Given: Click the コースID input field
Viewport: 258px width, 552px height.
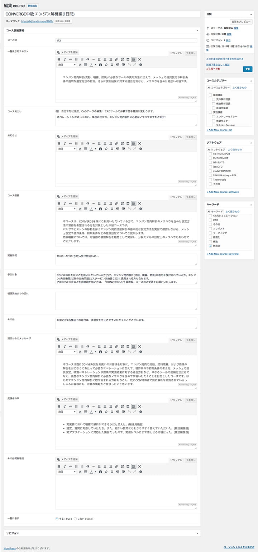Looking at the screenshot, I should pos(126,41).
